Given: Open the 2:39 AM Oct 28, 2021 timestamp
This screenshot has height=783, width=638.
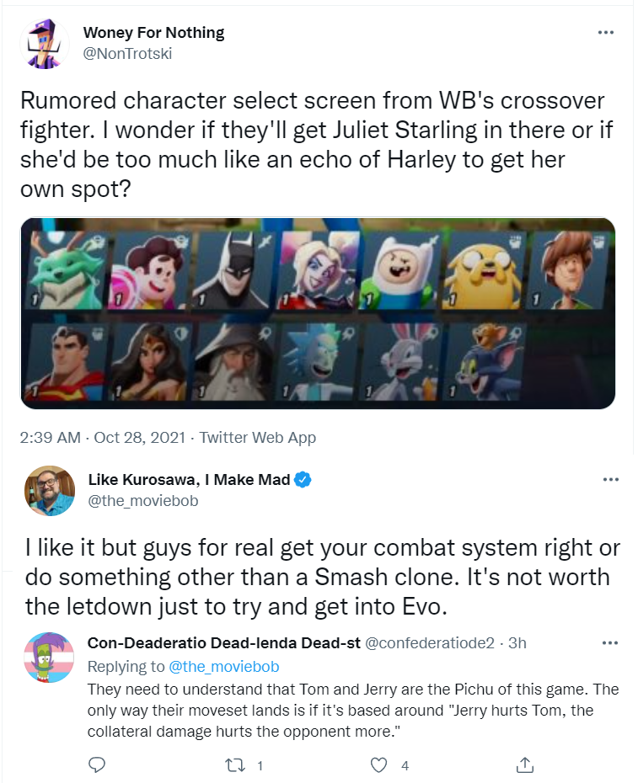Looking at the screenshot, I should [x=103, y=438].
